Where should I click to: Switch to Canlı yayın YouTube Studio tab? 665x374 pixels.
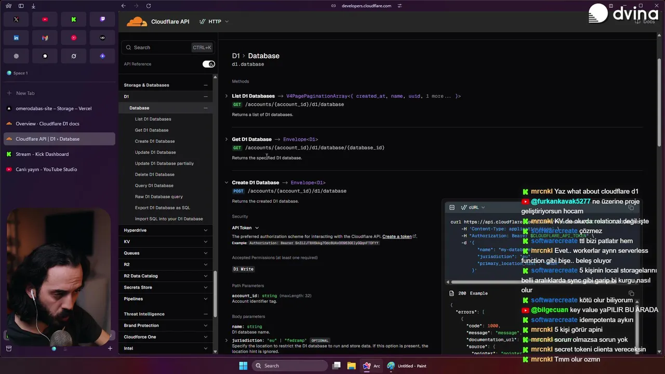(x=59, y=169)
